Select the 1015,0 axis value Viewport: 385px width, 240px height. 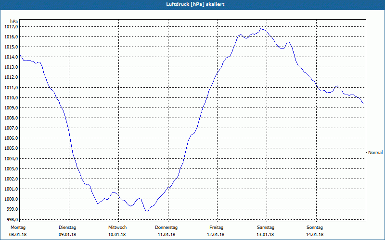pyautogui.click(x=11, y=47)
